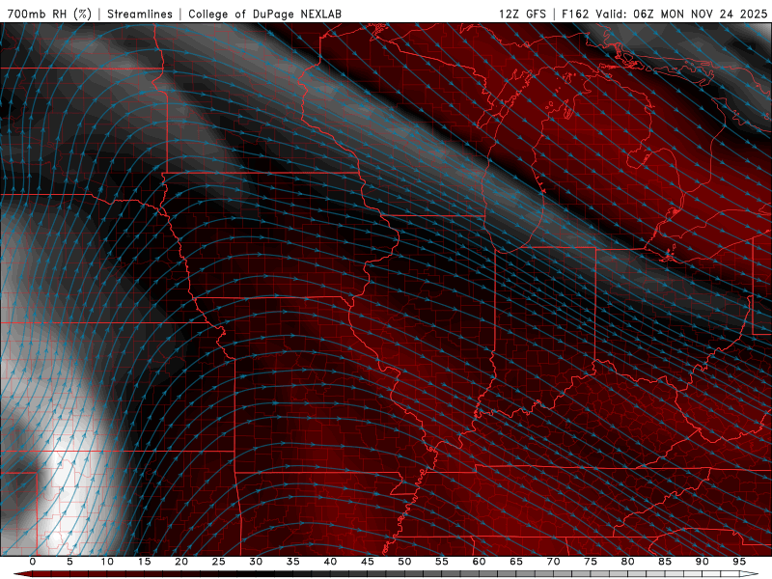Click the '50' value on color scale
This screenshot has height=579, width=772.
[404, 562]
